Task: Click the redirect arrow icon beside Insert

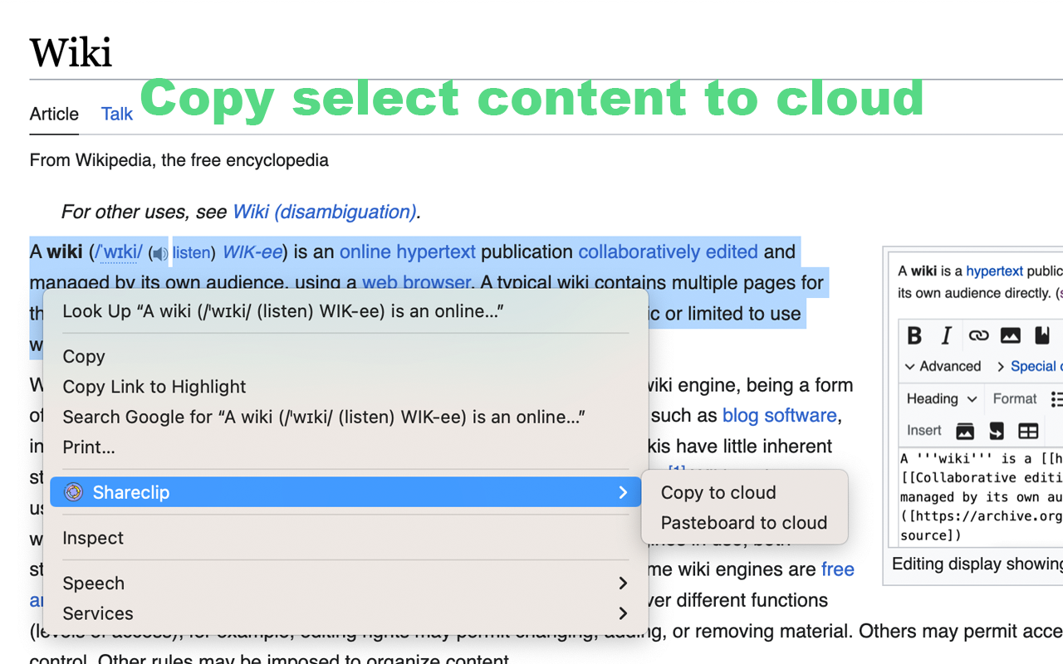Action: point(997,431)
